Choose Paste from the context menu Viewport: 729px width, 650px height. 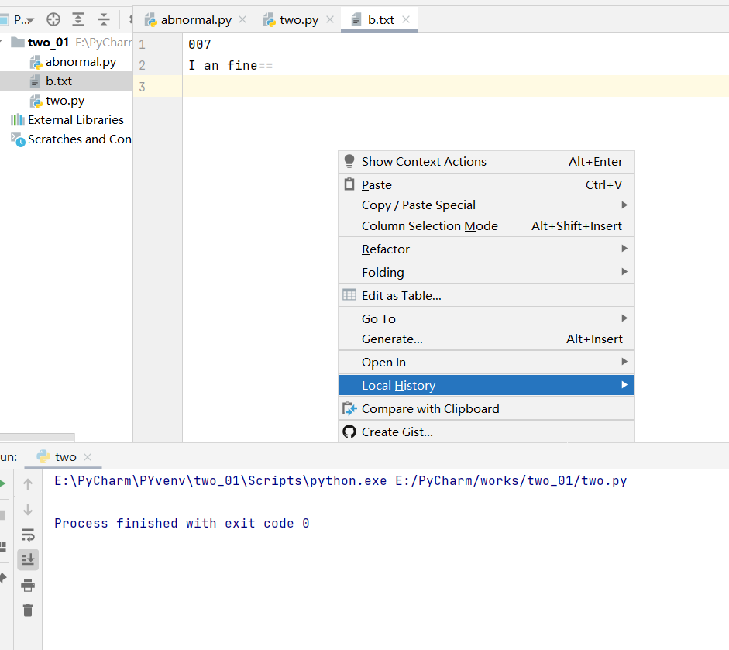[486, 185]
